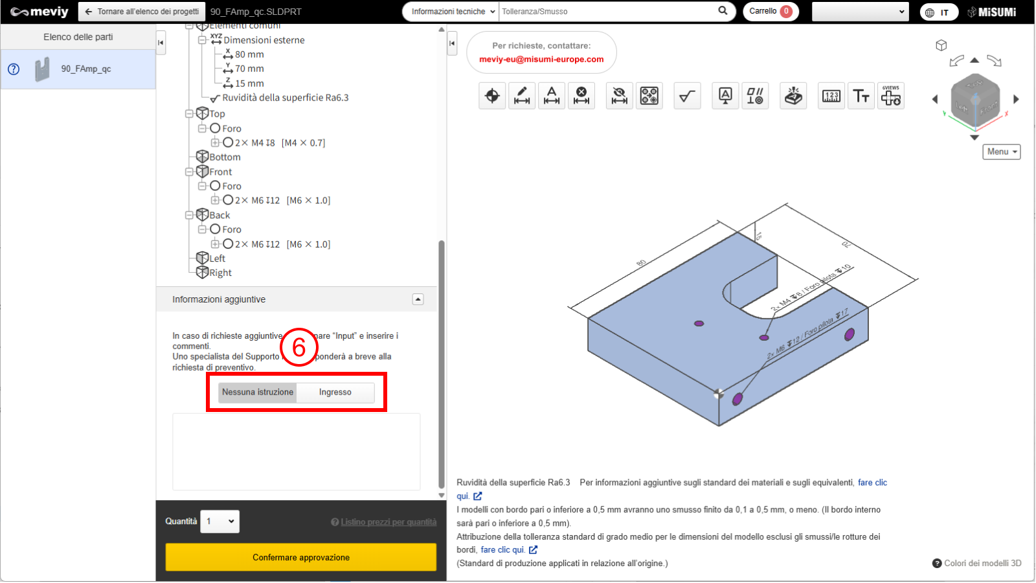Open the Quantità dropdown
1036x583 pixels.
point(220,521)
